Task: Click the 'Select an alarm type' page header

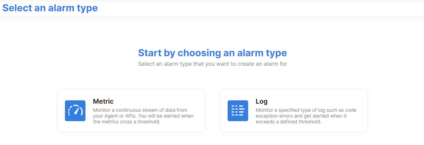Action: pyautogui.click(x=50, y=8)
